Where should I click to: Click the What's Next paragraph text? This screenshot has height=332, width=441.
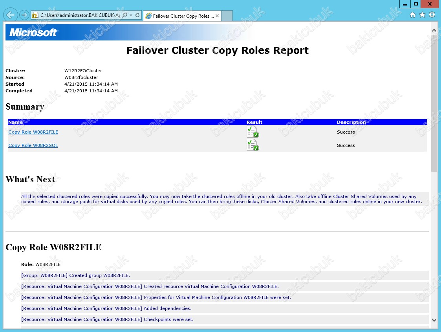(x=221, y=199)
